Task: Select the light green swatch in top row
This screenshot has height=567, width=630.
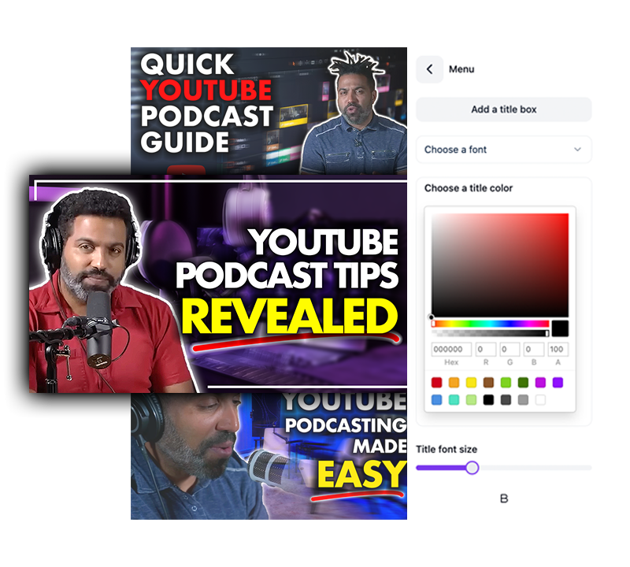Action: [x=506, y=382]
